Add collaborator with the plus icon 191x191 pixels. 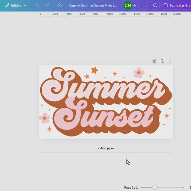[x=135, y=5]
